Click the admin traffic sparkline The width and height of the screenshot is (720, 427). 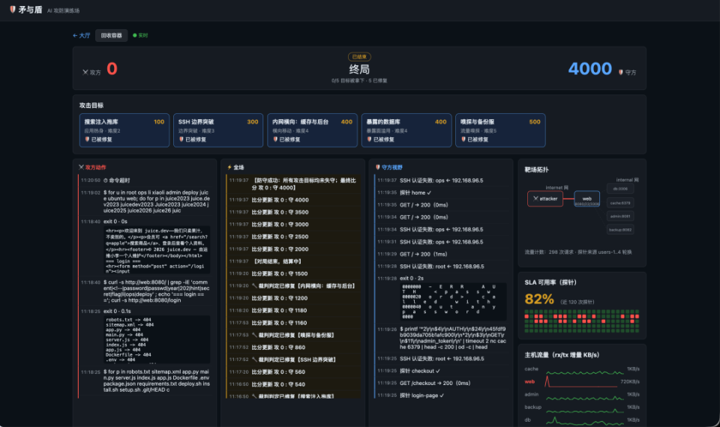584,398
